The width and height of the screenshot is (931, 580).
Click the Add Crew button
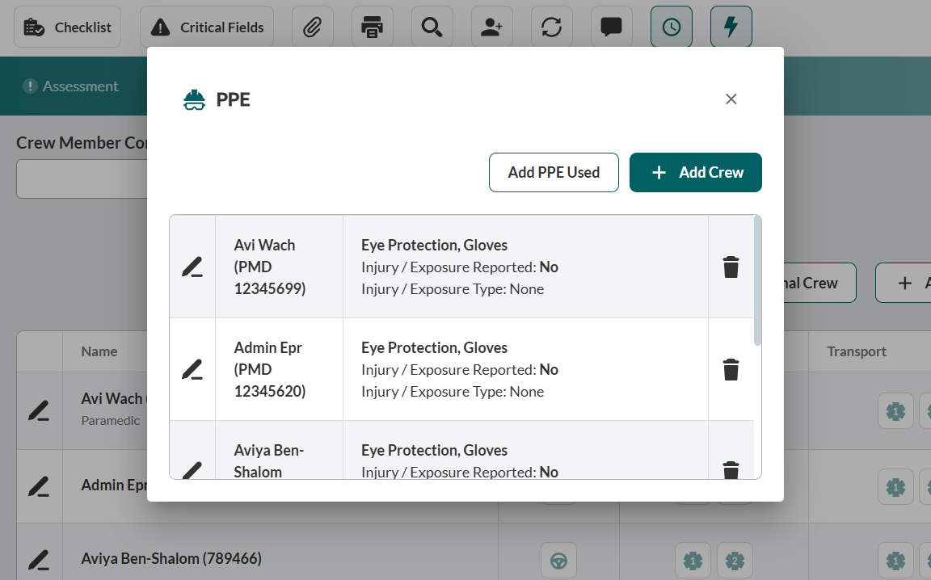point(695,173)
